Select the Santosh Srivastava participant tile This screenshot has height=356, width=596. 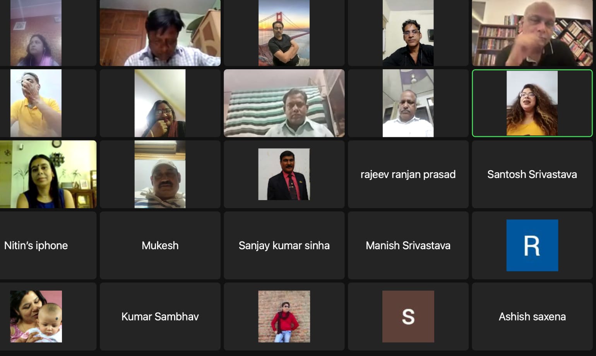pos(532,174)
